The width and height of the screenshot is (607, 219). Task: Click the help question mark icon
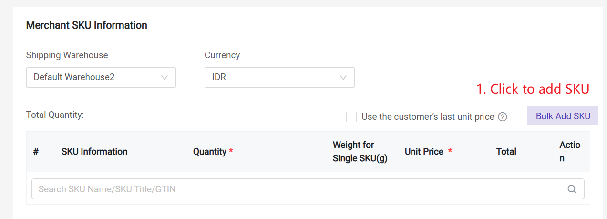(502, 117)
